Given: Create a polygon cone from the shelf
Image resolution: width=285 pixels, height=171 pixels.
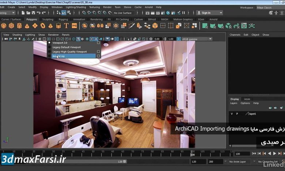Looking at the screenshot, I should pyautogui.click(x=27, y=26).
